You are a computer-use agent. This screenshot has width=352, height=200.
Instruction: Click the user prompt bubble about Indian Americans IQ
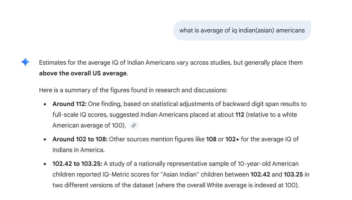[x=242, y=30]
